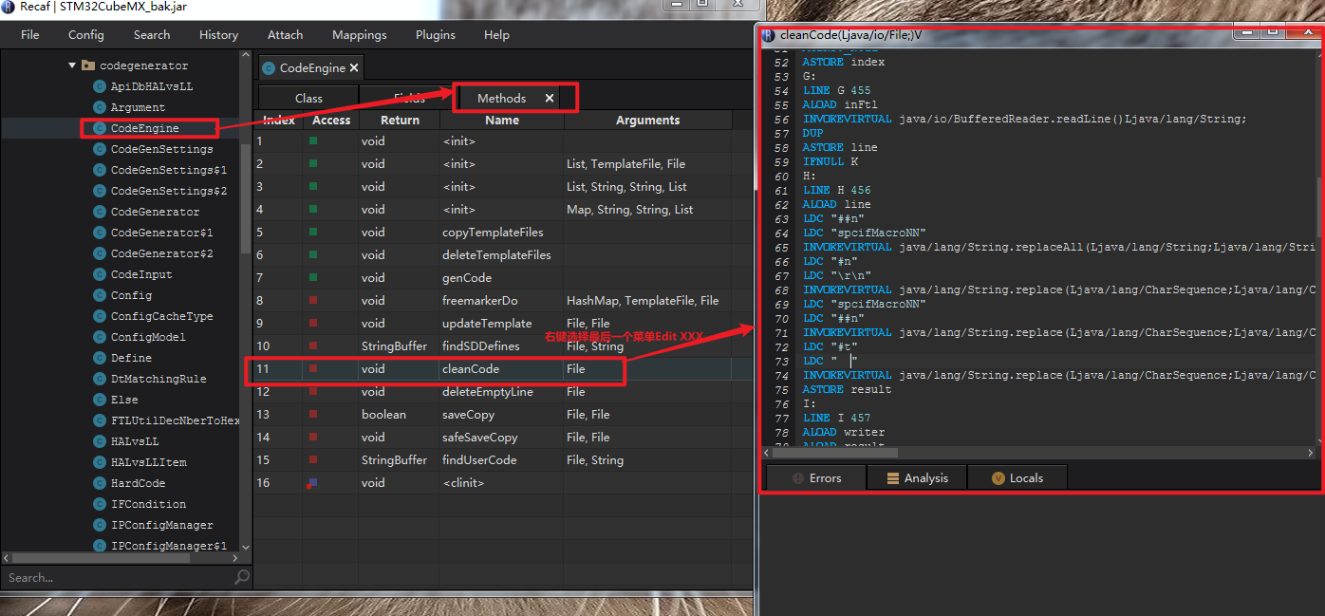Click the down chevron below the class tree
This screenshot has height=616, width=1325.
(245, 547)
